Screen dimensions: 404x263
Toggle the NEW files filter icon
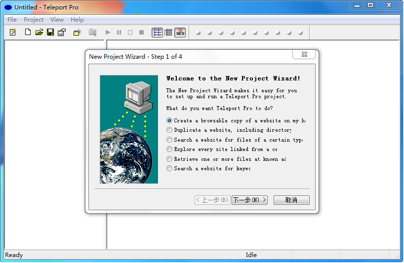[x=180, y=33]
